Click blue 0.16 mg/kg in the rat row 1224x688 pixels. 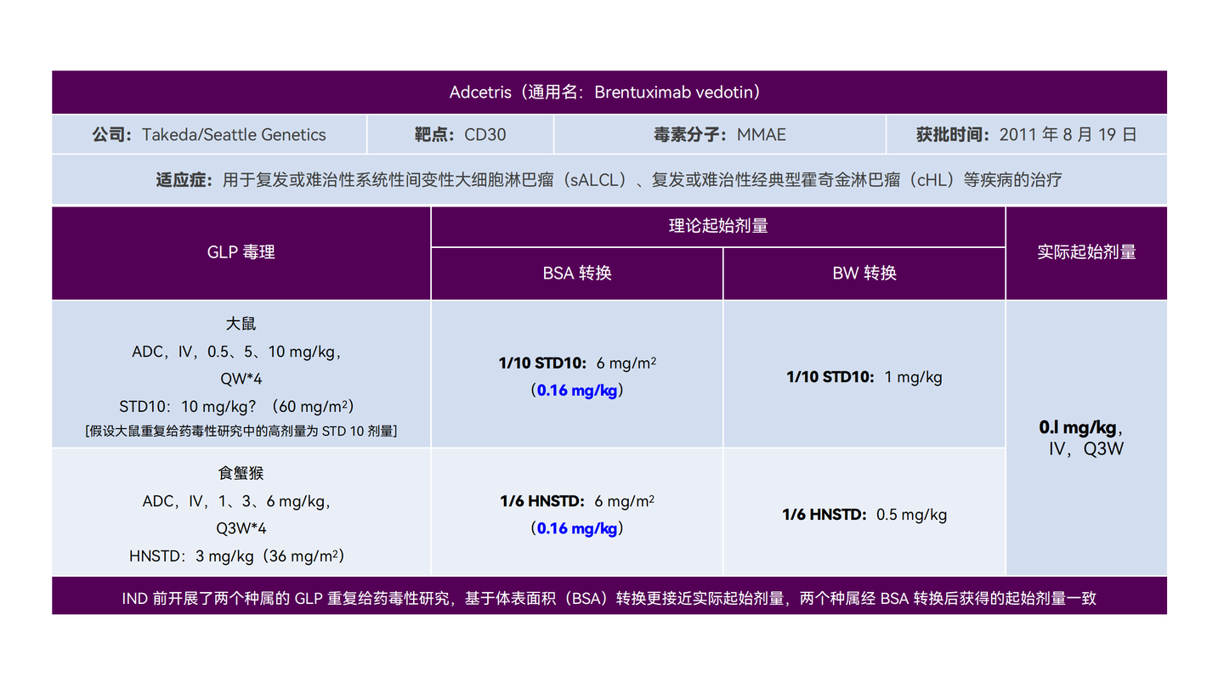coord(577,391)
